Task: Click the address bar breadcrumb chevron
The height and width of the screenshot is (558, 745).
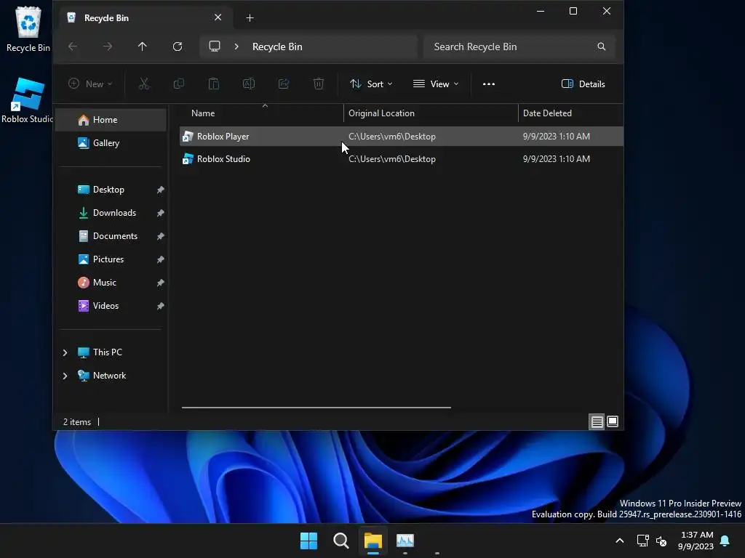Action: click(x=236, y=46)
